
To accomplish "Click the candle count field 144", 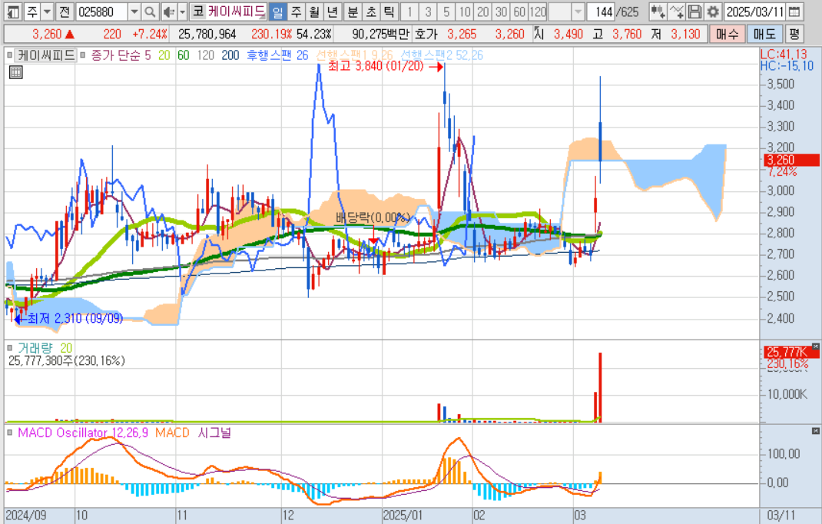I will [601, 11].
